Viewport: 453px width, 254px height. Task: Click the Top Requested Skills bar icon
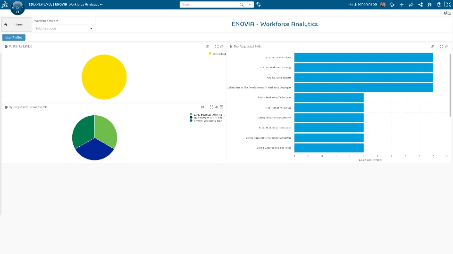coord(231,47)
